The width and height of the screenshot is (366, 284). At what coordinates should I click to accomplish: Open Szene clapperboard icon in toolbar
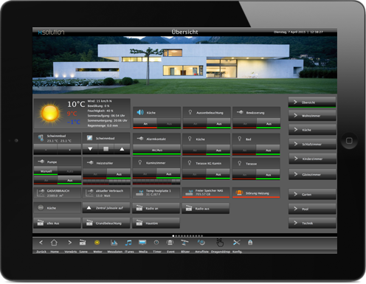(x=83, y=243)
